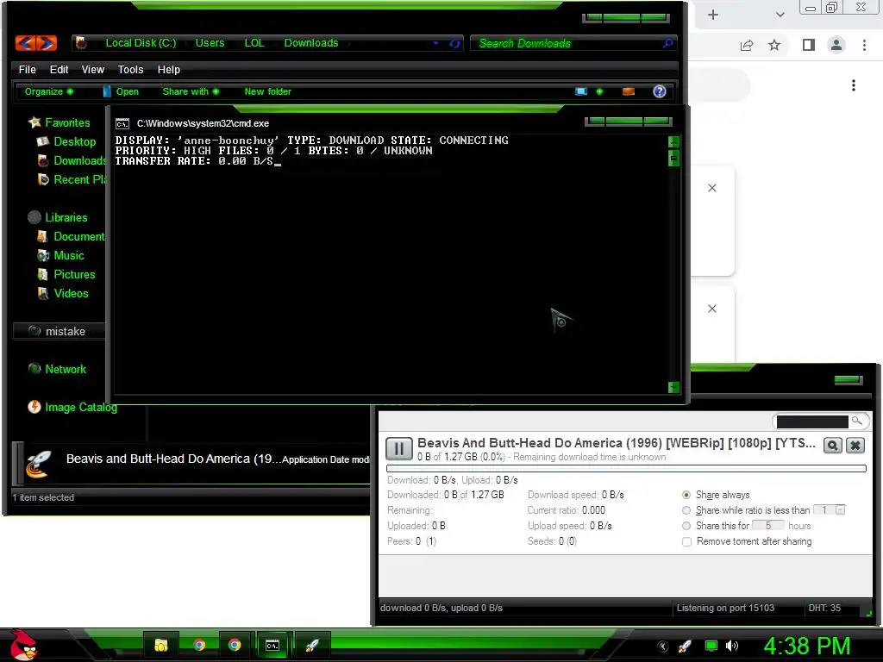This screenshot has height=662, width=883.
Task: Select Libraries in the navigation pane
Action: (x=66, y=217)
